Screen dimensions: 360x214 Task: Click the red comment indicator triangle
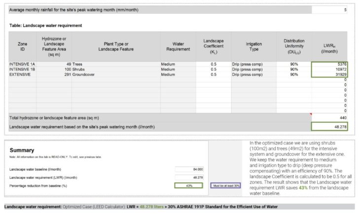tap(310, 114)
